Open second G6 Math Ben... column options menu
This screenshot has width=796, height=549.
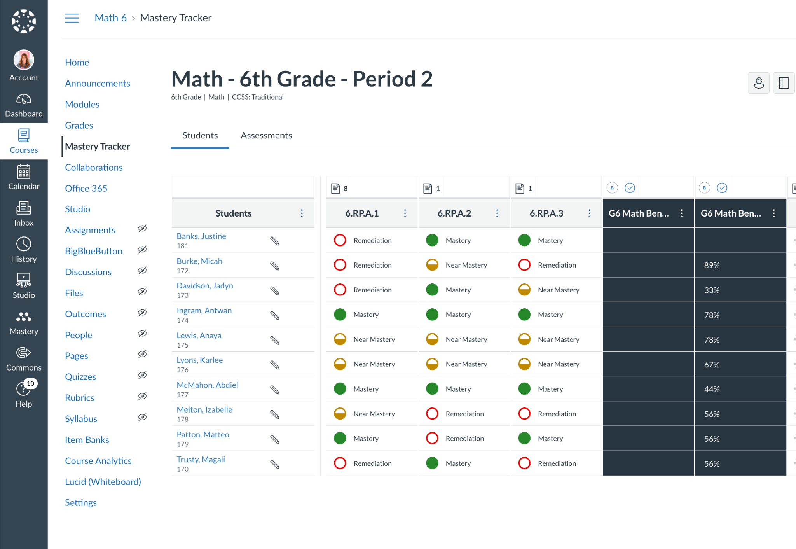[x=774, y=213]
